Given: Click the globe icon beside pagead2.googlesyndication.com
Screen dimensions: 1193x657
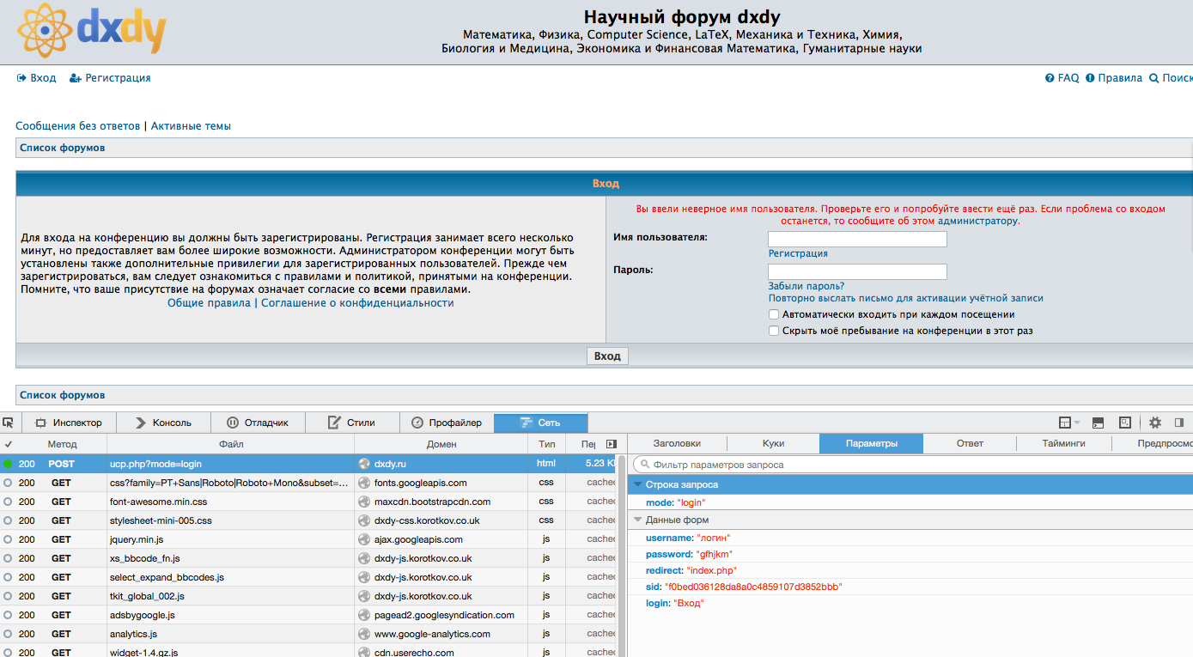Looking at the screenshot, I should click(364, 615).
